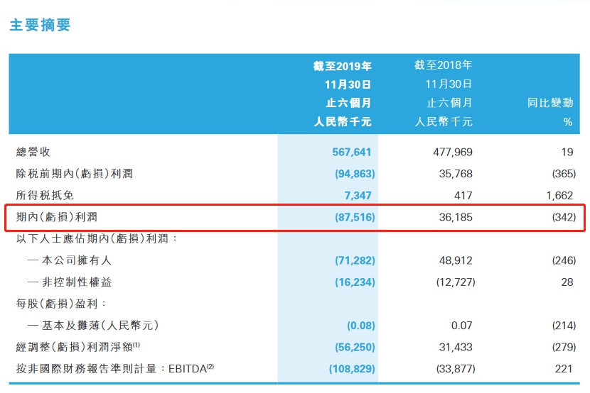This screenshot has height=393, width=590.
Task: Click the heading 主要摘要
Action: click(x=40, y=25)
